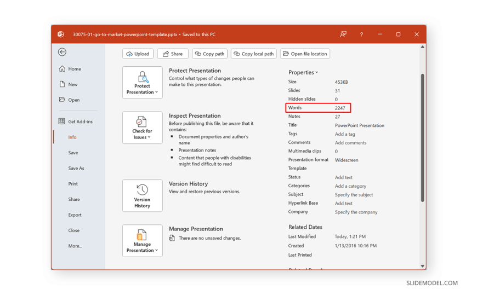Screen dimensions: 477x295
Task: Expand the Manage Presentation menu
Action: [142, 241]
